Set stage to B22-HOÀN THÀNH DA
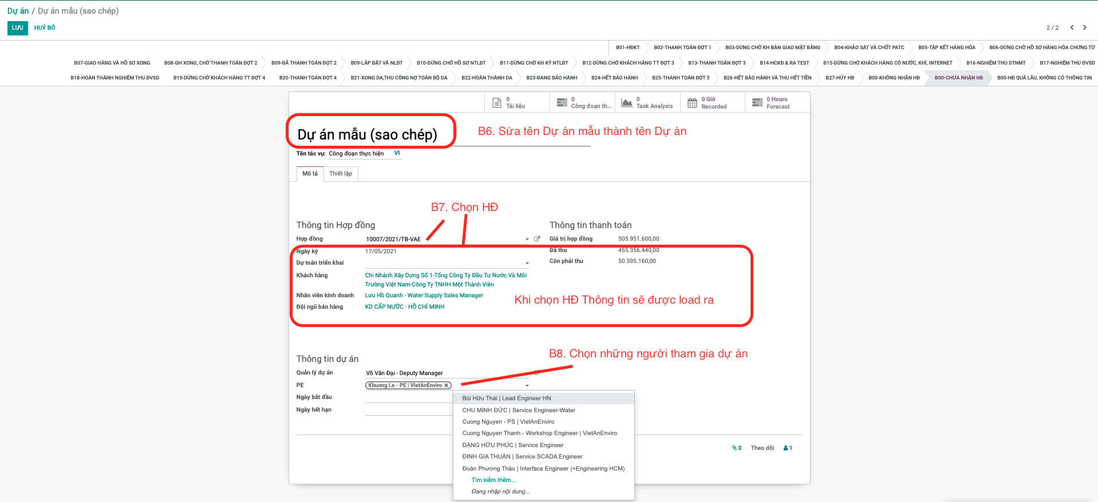 pyautogui.click(x=487, y=78)
